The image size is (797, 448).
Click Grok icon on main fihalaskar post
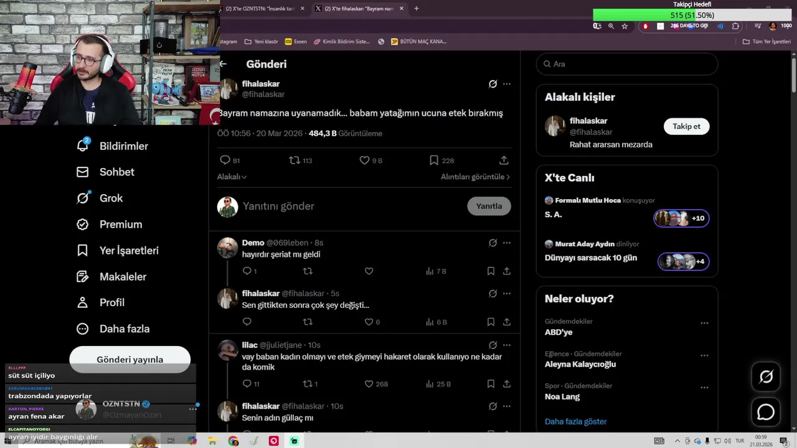(x=493, y=84)
